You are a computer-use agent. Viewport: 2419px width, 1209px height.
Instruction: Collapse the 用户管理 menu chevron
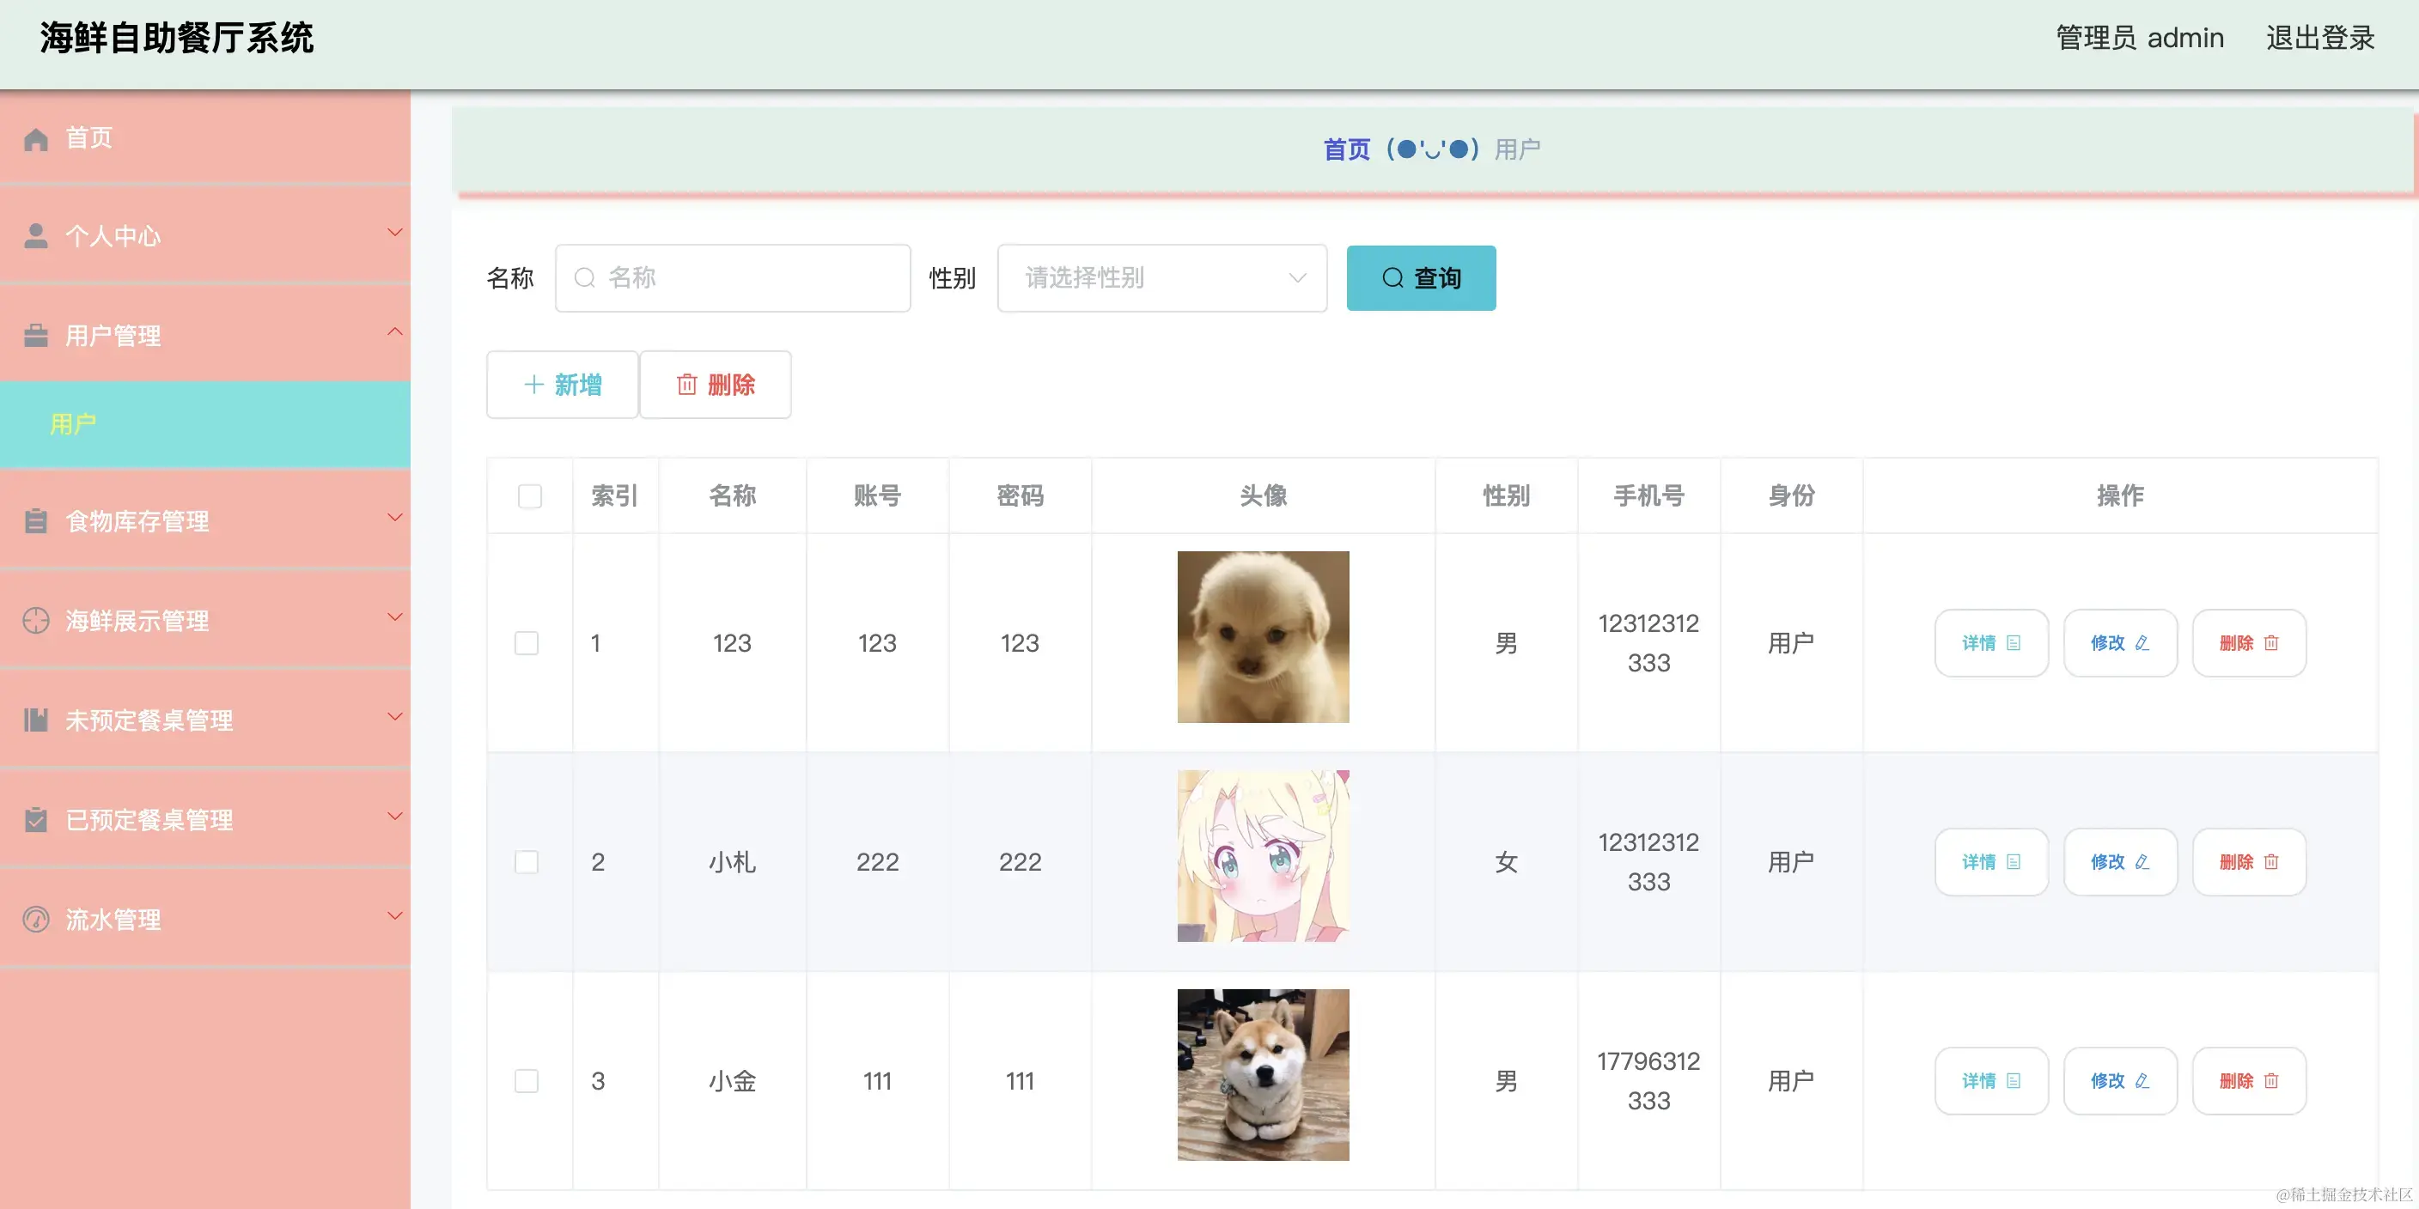[394, 332]
